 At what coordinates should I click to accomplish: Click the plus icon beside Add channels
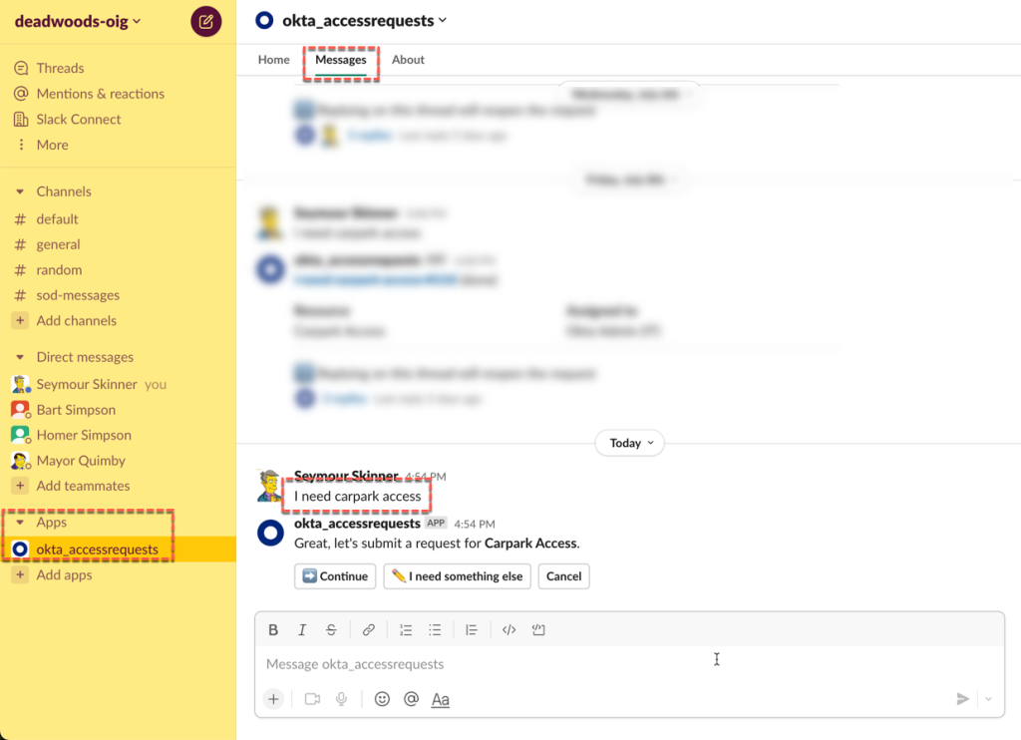click(x=20, y=320)
